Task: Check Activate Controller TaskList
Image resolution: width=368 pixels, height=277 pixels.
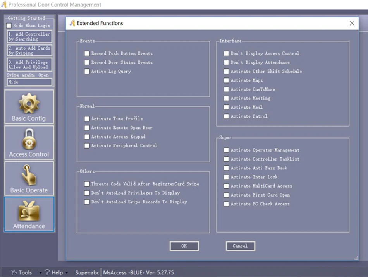Action: [x=226, y=159]
